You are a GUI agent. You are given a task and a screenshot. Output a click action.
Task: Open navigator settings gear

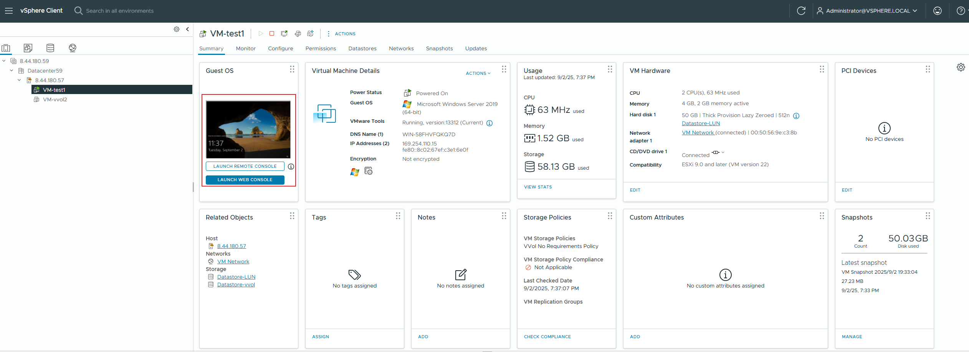(x=177, y=29)
